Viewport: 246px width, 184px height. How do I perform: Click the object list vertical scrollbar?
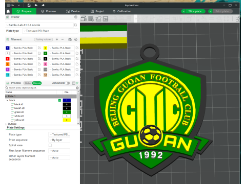click(x=78, y=106)
